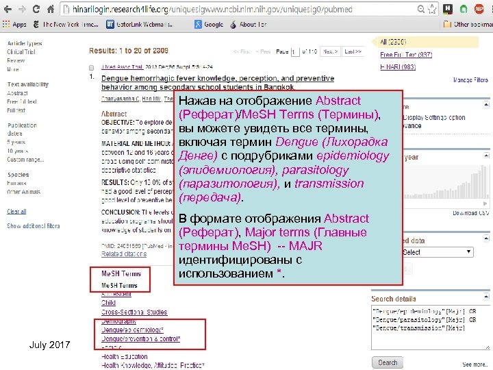Filter publication dates to 5 years
493x370 pixels.
point(16,143)
